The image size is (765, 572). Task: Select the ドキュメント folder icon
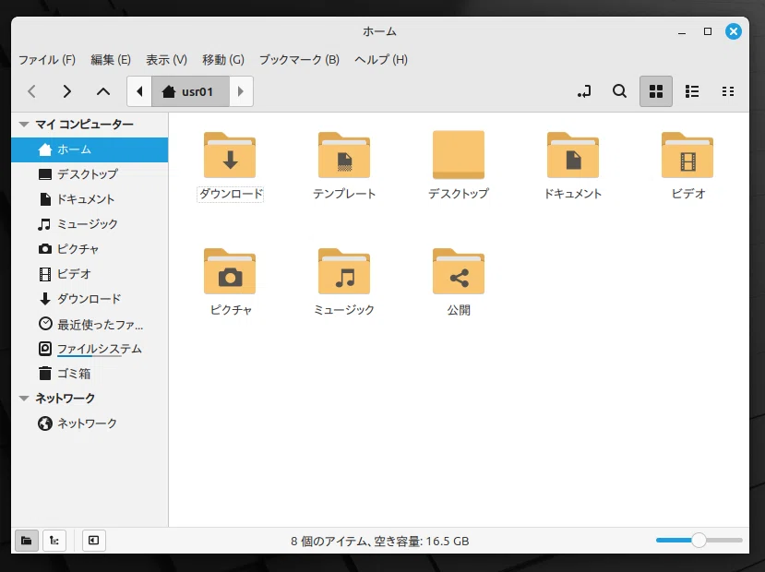(x=573, y=155)
